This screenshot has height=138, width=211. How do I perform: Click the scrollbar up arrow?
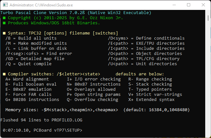tap(208, 12)
